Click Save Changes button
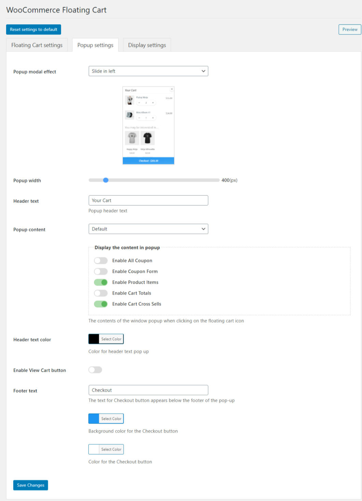The width and height of the screenshot is (362, 501). click(31, 485)
